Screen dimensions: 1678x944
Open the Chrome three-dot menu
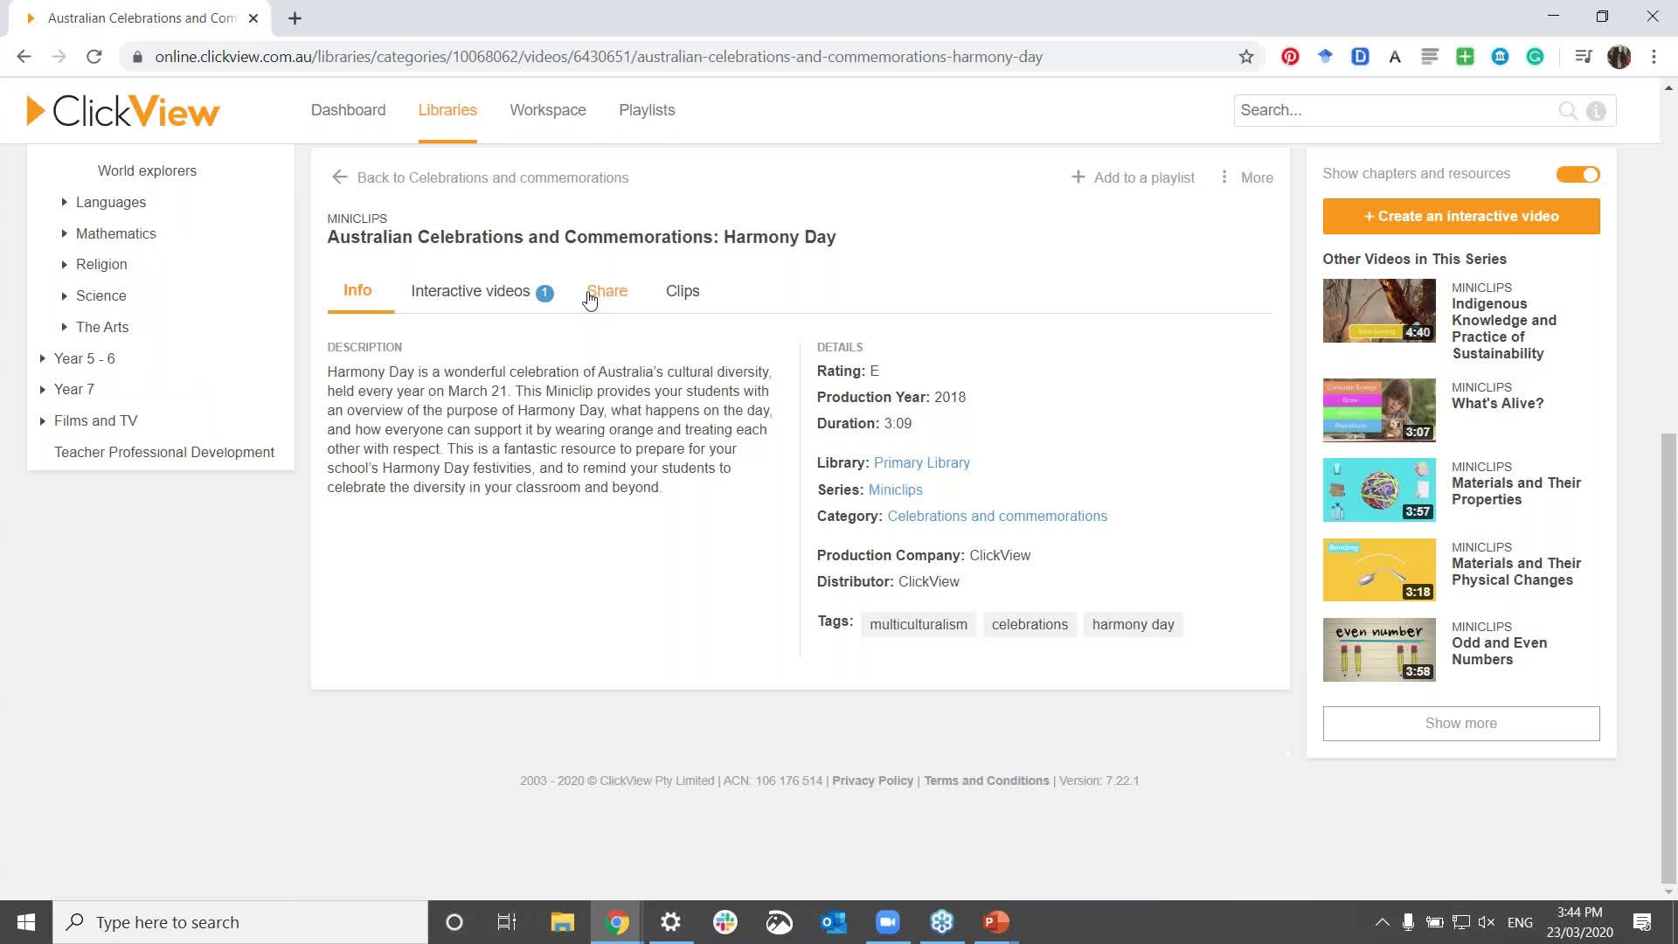coord(1654,57)
